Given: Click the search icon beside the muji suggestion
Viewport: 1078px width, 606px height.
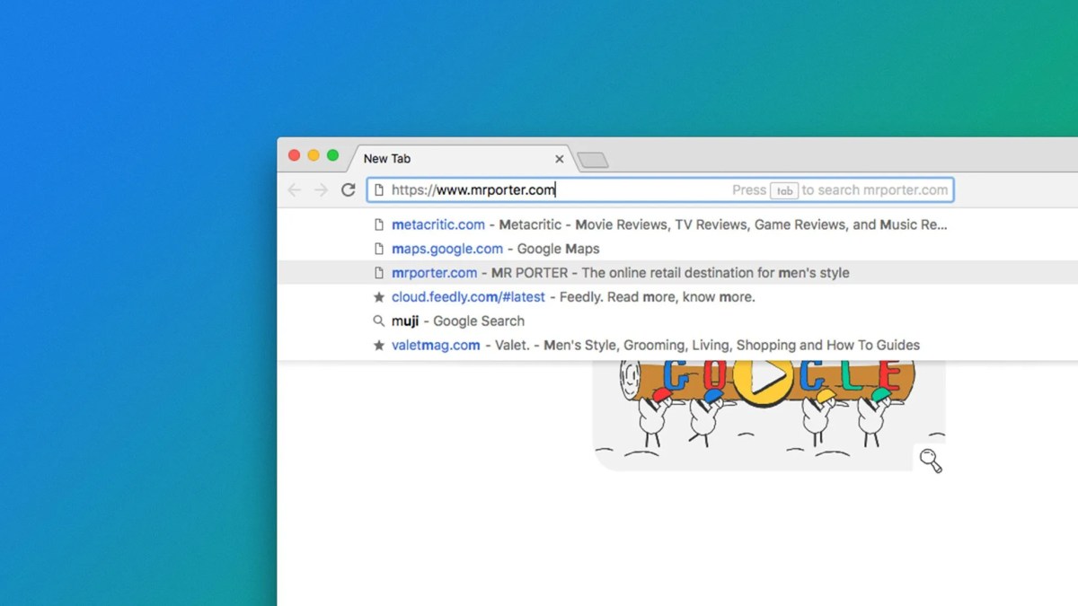Looking at the screenshot, I should coord(379,321).
